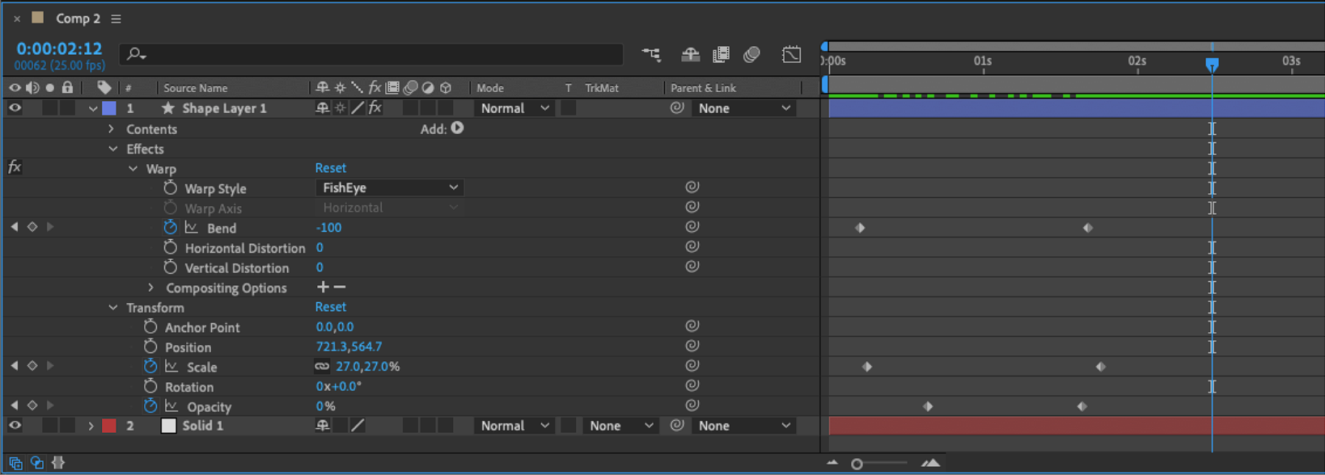The image size is (1325, 475).
Task: Click the Bend property pick whip
Action: [x=692, y=227]
